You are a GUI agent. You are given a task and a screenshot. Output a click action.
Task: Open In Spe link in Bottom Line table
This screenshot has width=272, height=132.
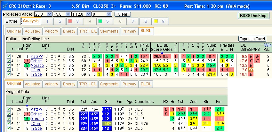pos(36,75)
